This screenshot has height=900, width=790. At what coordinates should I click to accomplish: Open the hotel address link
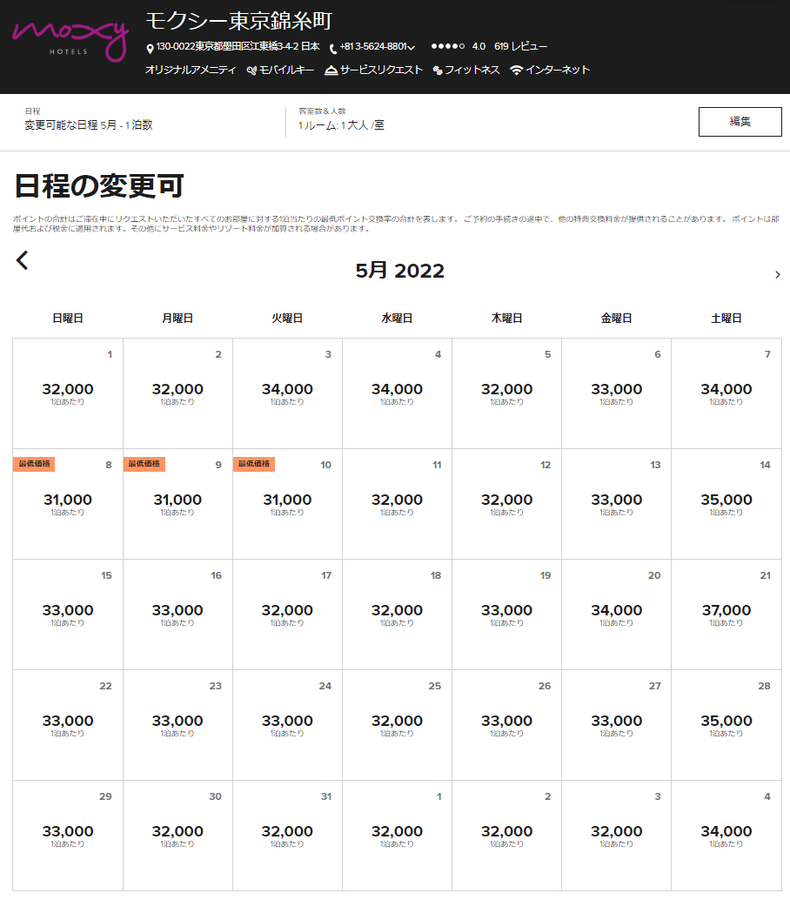238,47
